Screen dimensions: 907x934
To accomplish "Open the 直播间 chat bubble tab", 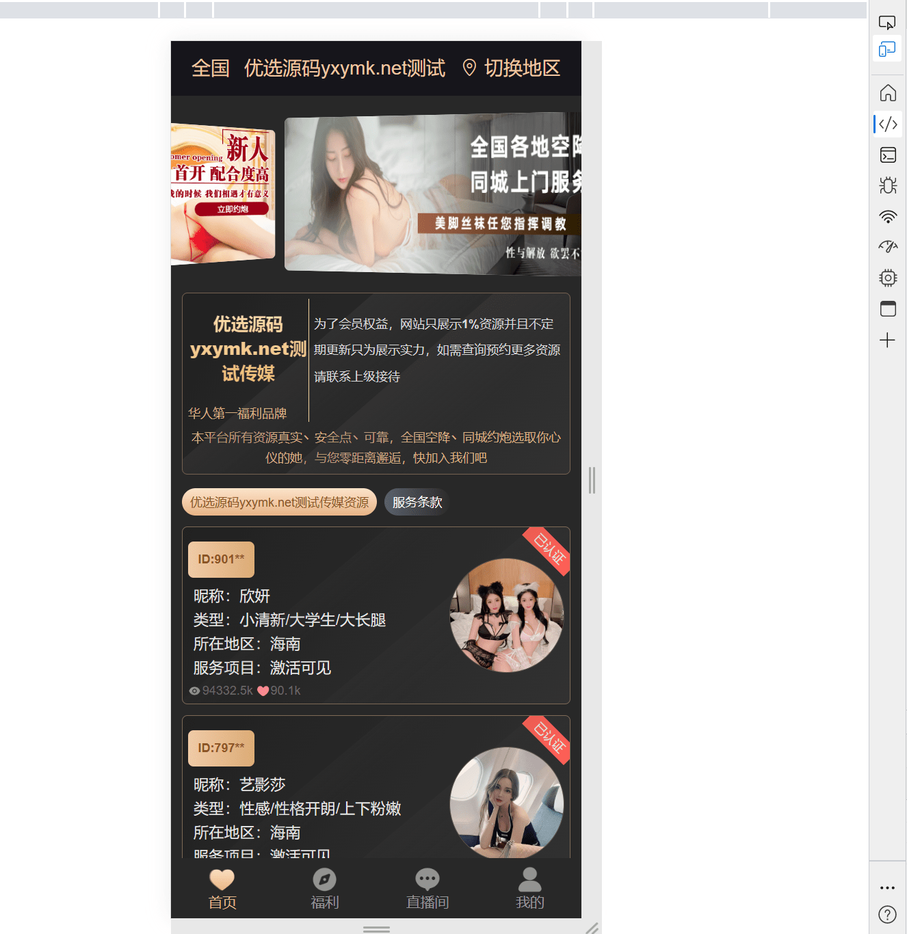I will point(428,889).
